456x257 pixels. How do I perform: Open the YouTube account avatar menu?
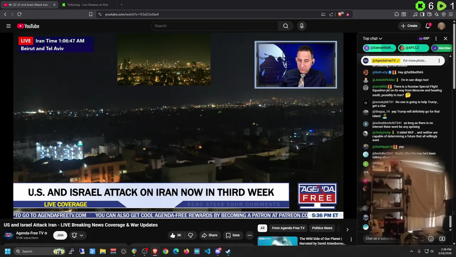pos(441,26)
